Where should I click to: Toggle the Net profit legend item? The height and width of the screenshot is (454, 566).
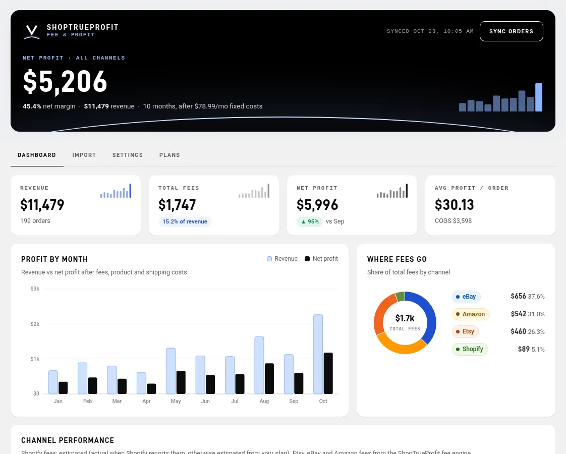click(x=321, y=259)
